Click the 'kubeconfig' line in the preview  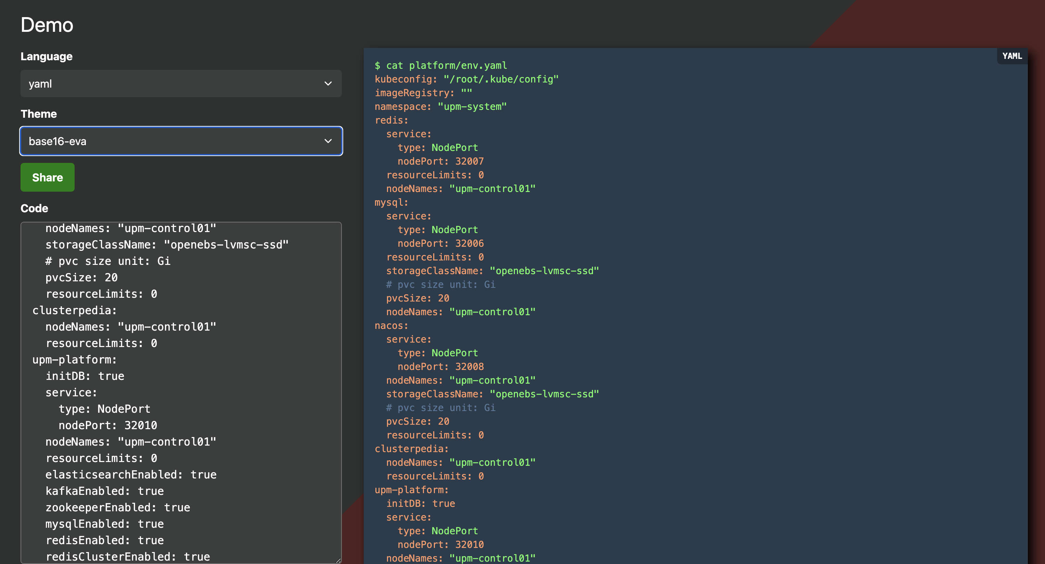[467, 79]
